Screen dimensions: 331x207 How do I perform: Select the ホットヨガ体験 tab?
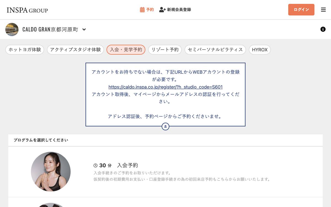pyautogui.click(x=25, y=50)
